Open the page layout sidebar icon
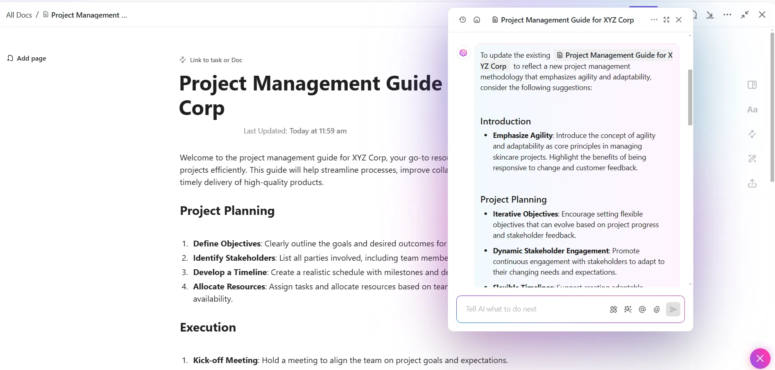Viewport: 775px width, 370px height. 752,85
